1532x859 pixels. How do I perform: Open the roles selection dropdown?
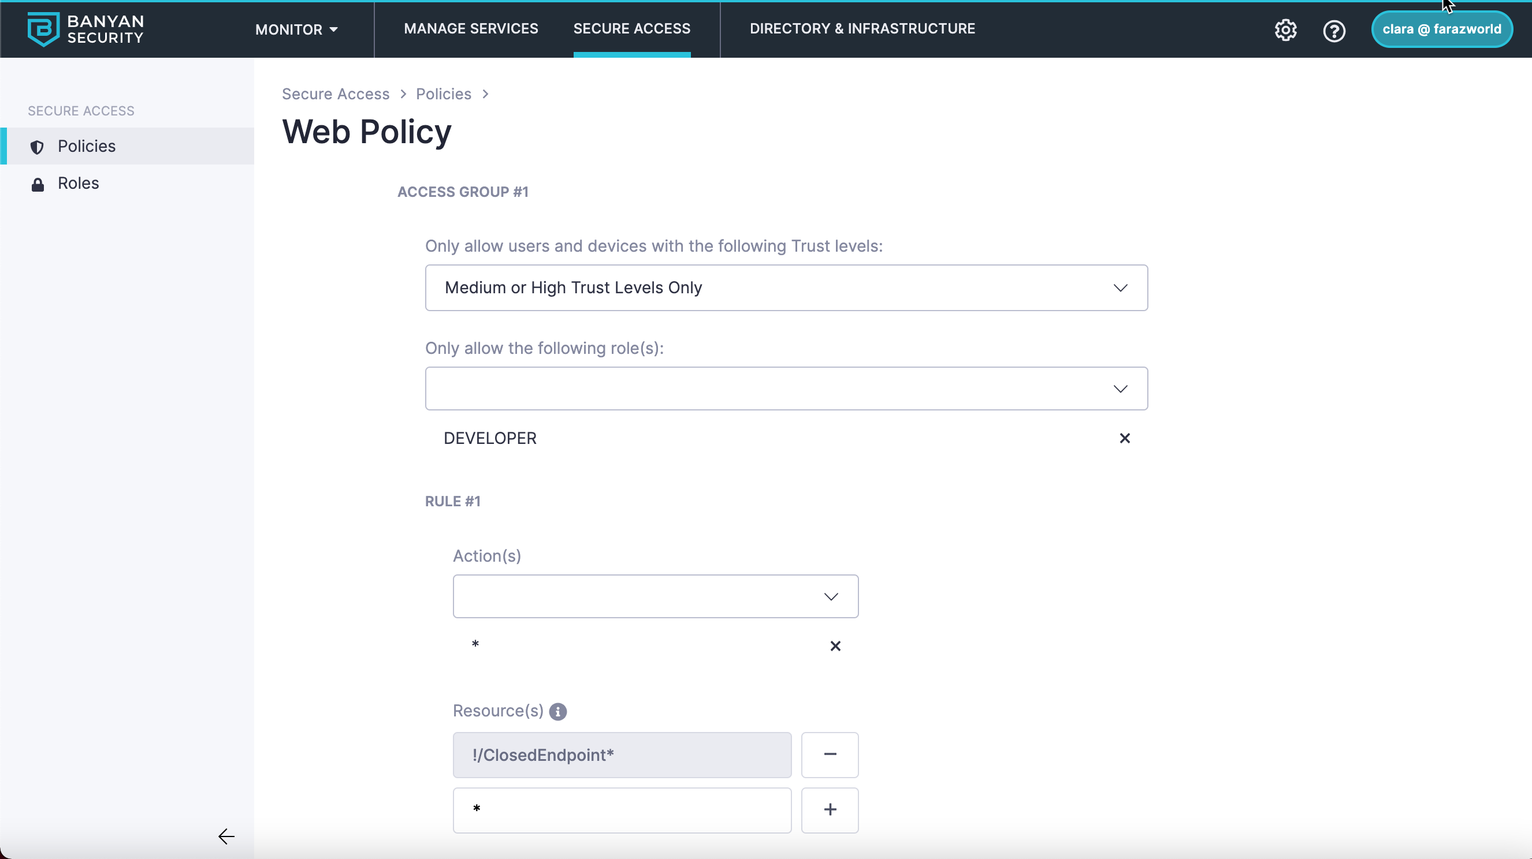click(x=786, y=389)
